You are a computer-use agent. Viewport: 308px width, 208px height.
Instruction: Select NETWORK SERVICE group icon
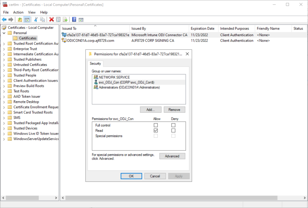96,77
